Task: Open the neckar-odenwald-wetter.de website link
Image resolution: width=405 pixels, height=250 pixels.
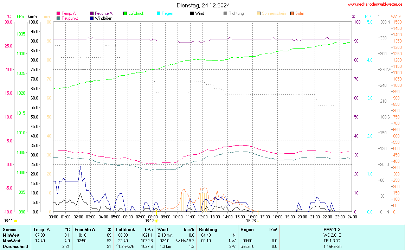Action: 374,4
